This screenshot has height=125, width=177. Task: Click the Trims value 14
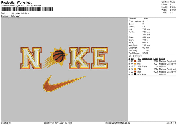[x=143, y=27]
